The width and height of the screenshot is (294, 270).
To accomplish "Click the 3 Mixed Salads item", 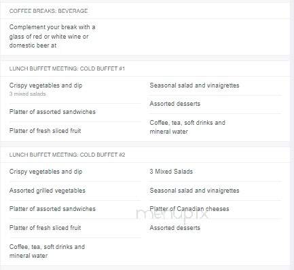I will pyautogui.click(x=171, y=172).
